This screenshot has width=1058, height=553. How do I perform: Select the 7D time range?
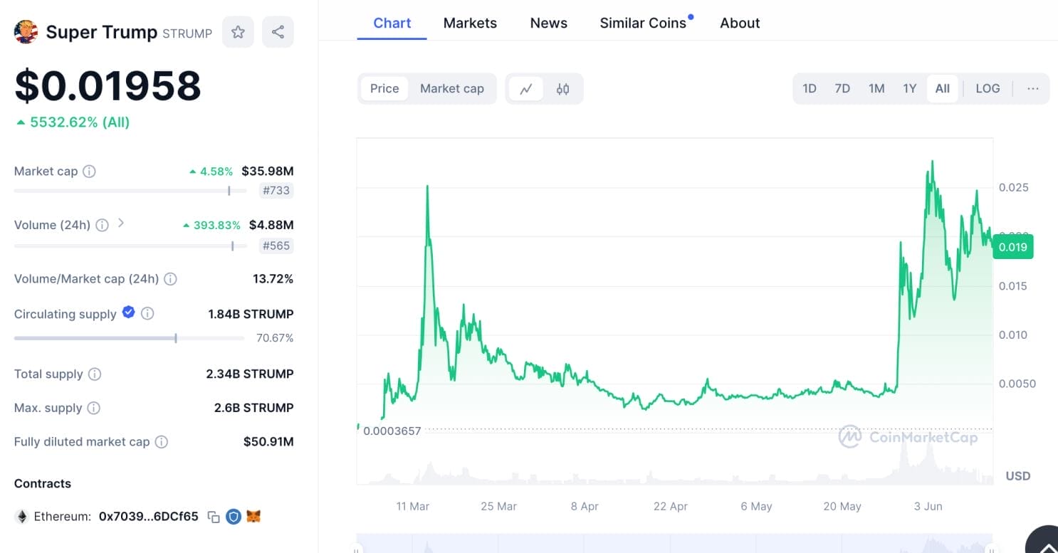click(842, 89)
